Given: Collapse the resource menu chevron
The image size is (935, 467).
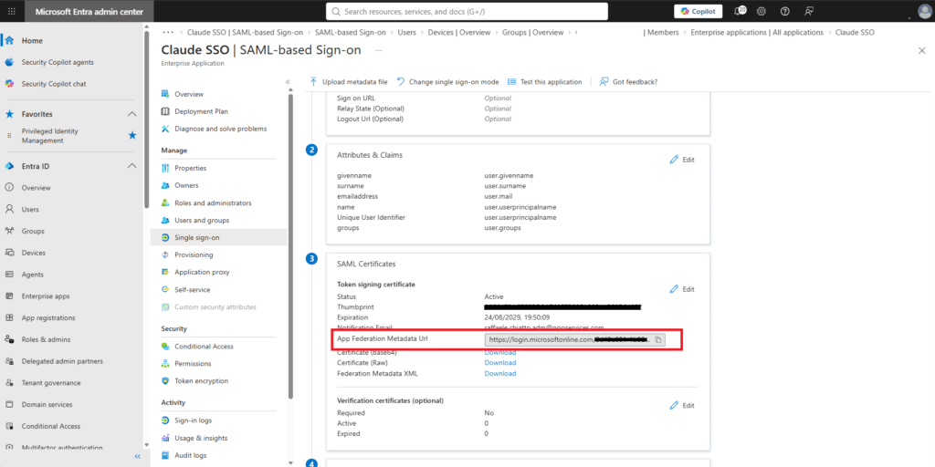Looking at the screenshot, I should tap(288, 81).
